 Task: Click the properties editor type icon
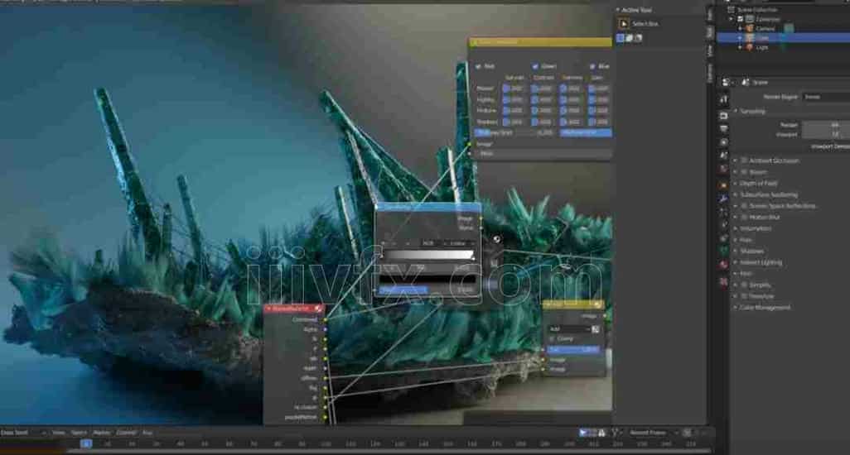[726, 82]
